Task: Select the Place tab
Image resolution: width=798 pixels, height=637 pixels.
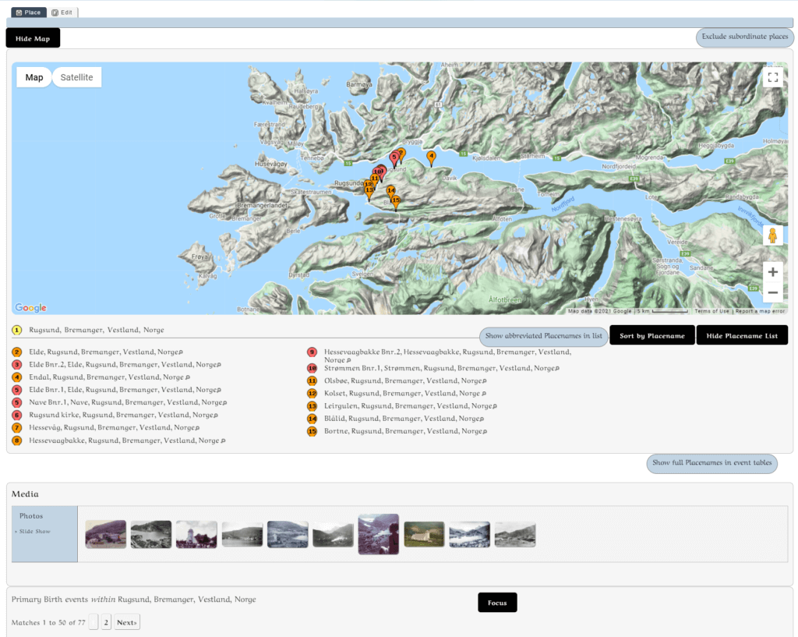Action: [29, 12]
